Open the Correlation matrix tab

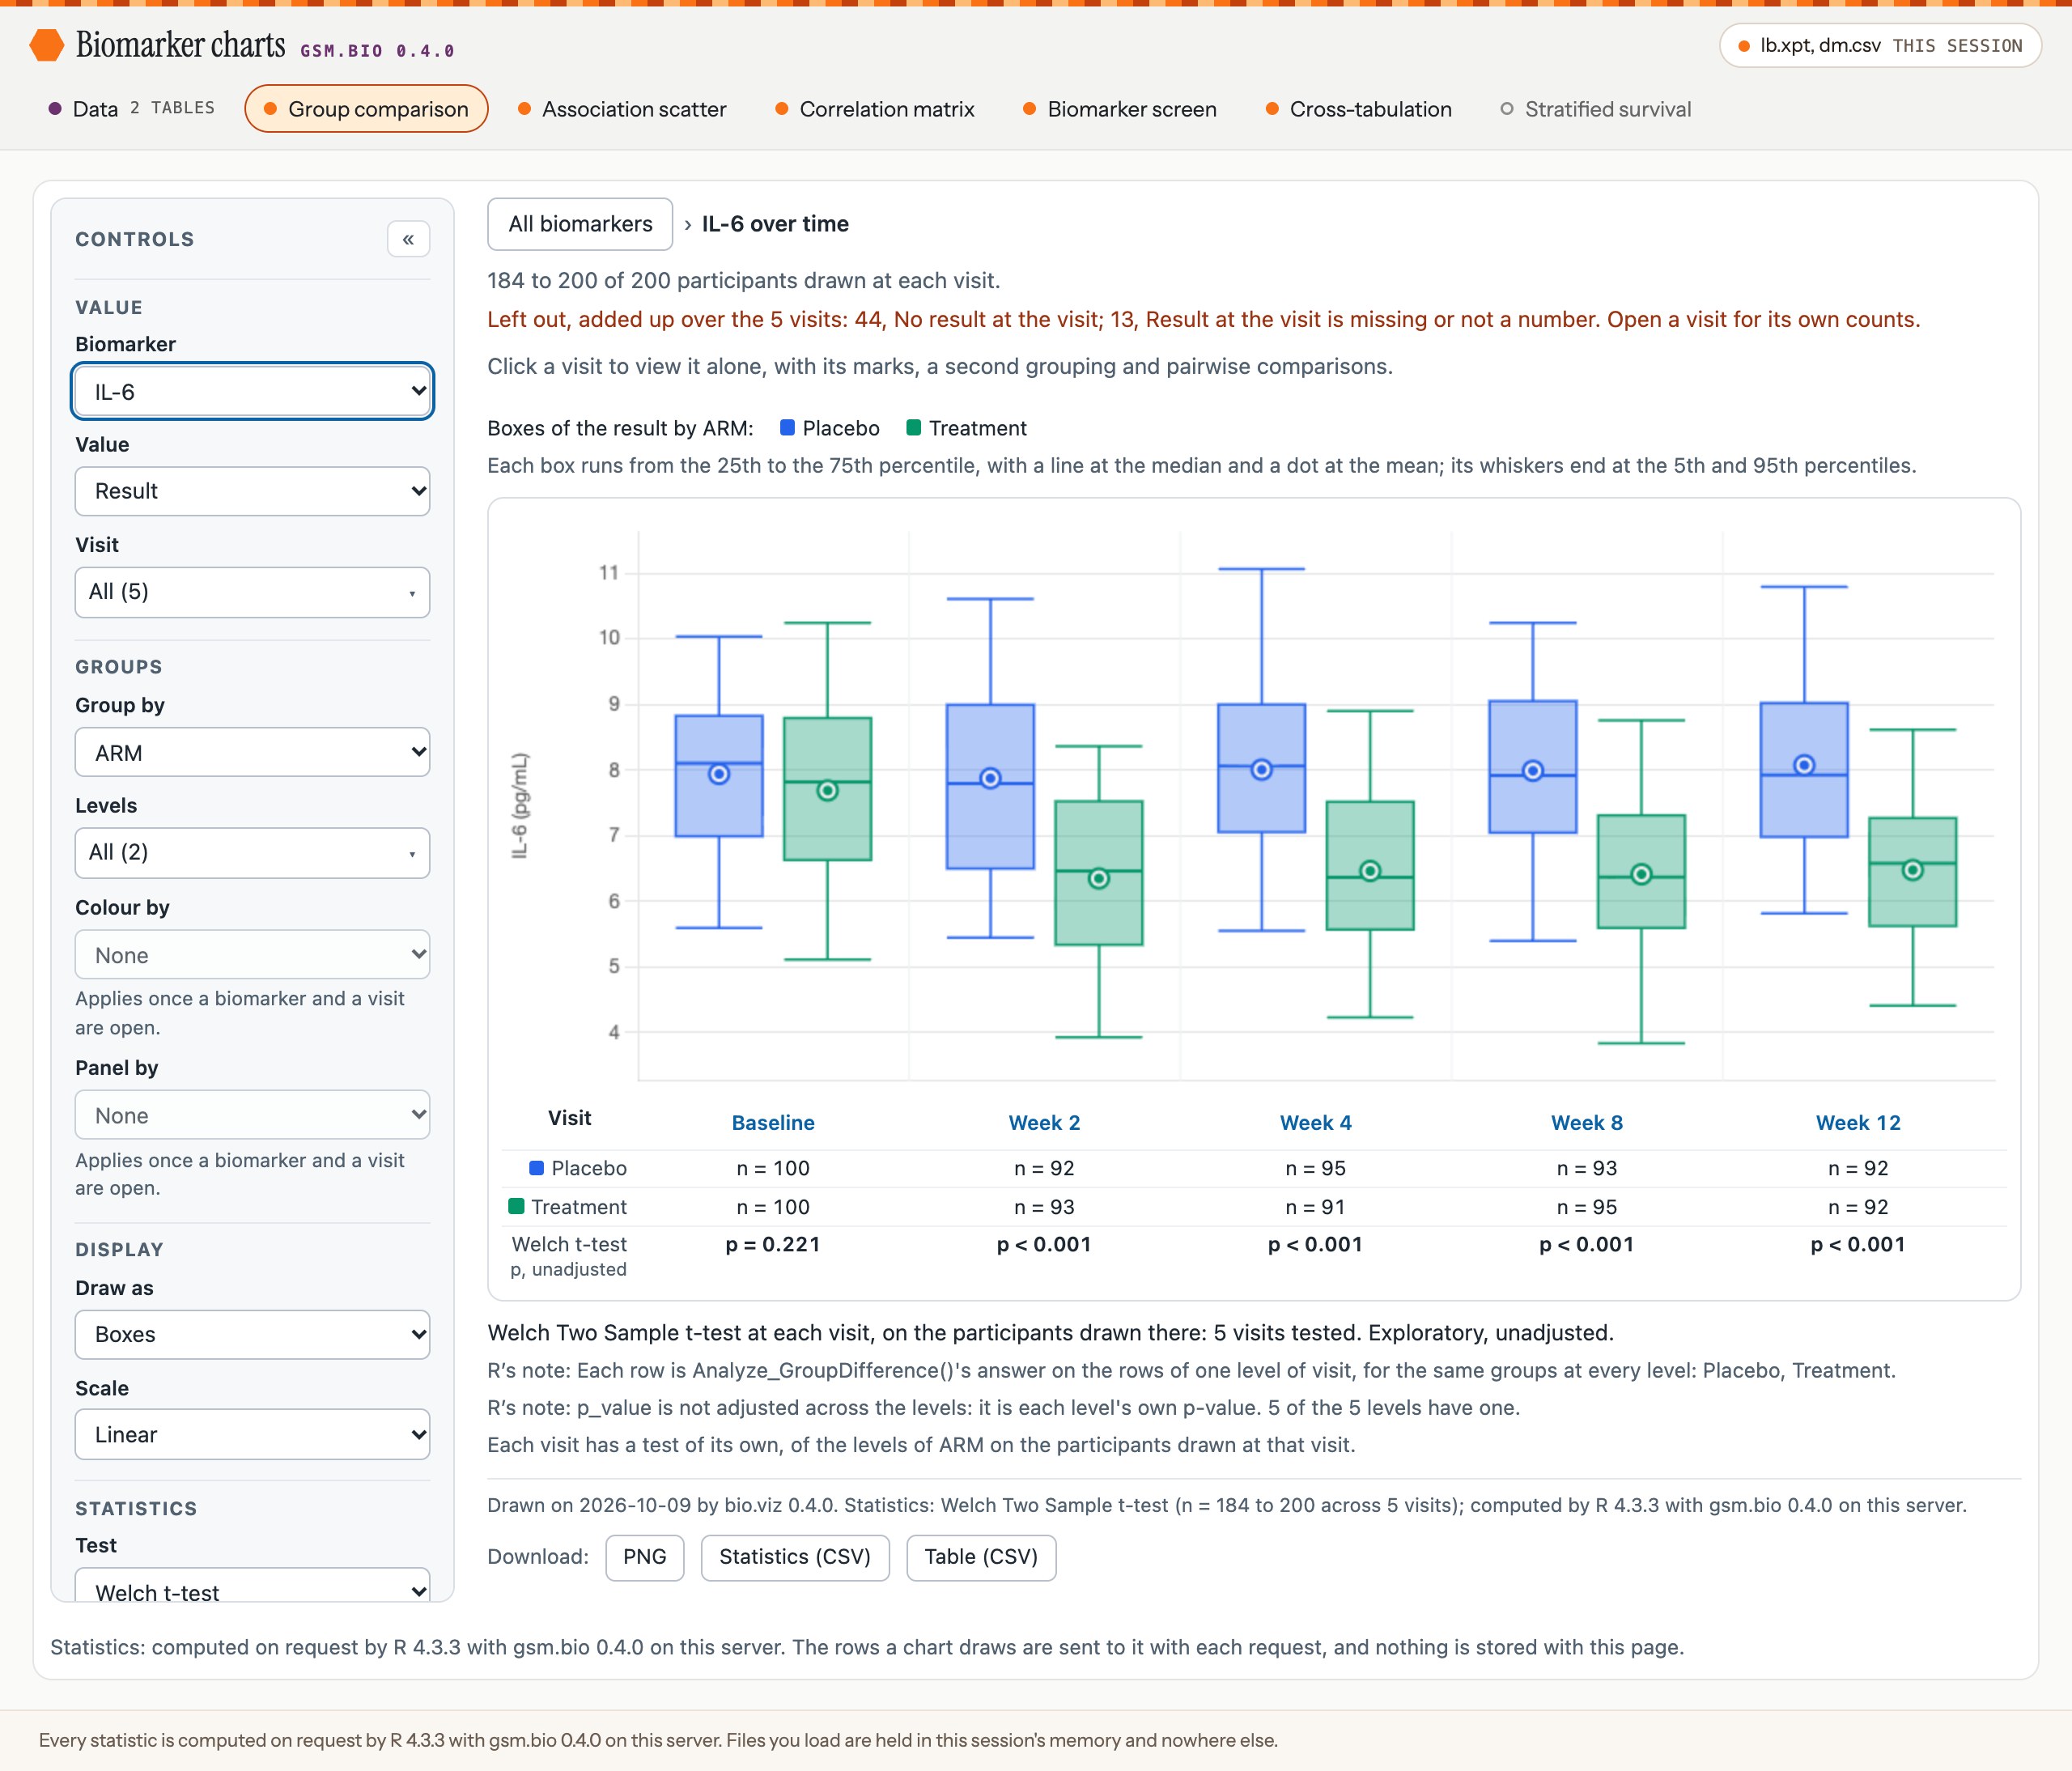point(875,109)
